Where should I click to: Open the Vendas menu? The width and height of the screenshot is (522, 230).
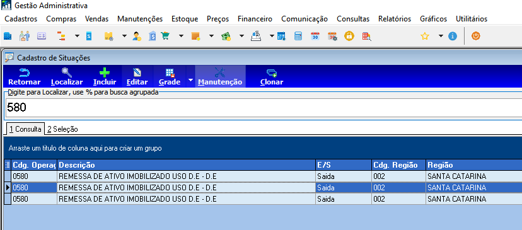point(97,19)
